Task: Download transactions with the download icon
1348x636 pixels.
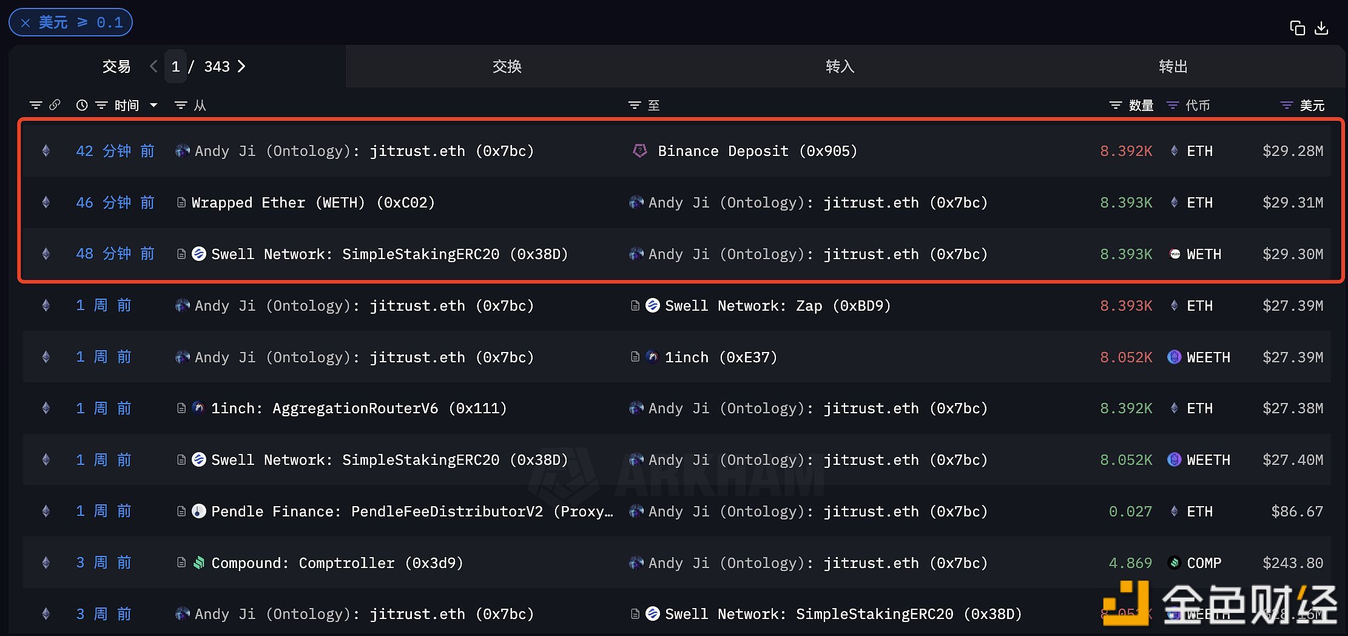Action: pos(1322,28)
